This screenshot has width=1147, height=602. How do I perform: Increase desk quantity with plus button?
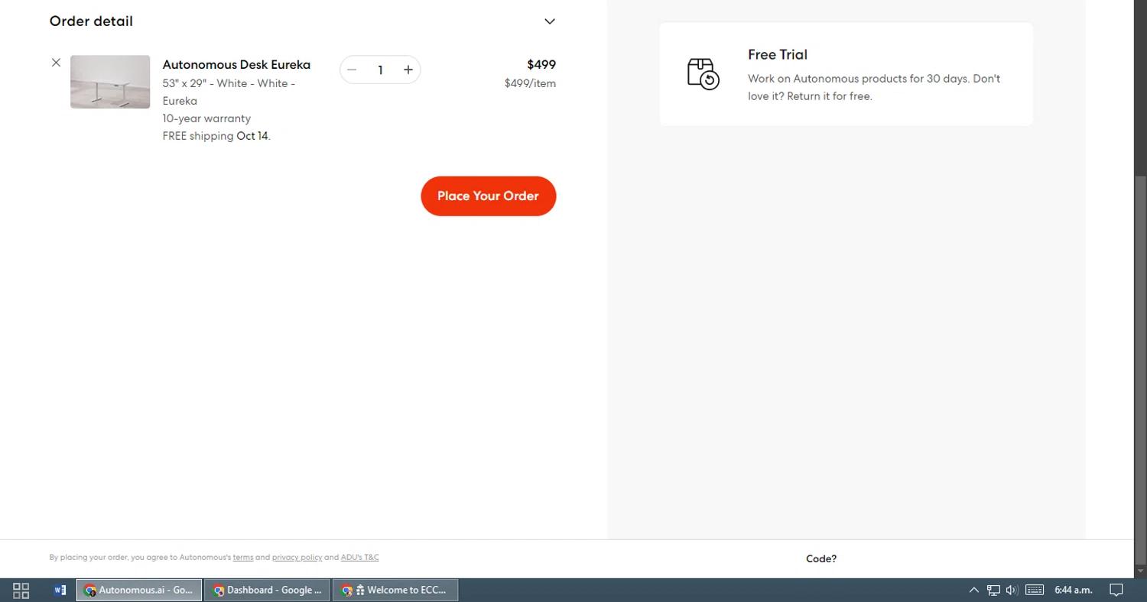(408, 70)
